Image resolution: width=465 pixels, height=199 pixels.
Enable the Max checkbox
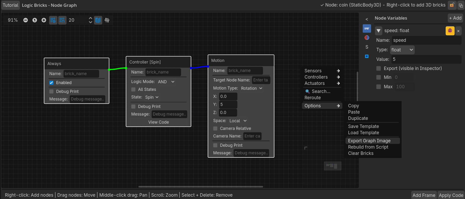coord(379,87)
